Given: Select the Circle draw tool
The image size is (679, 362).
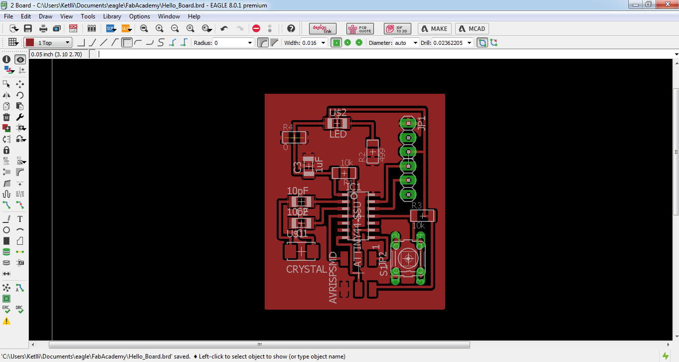Looking at the screenshot, I should (6, 230).
